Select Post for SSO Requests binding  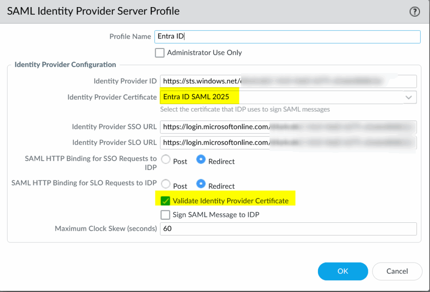(166, 160)
